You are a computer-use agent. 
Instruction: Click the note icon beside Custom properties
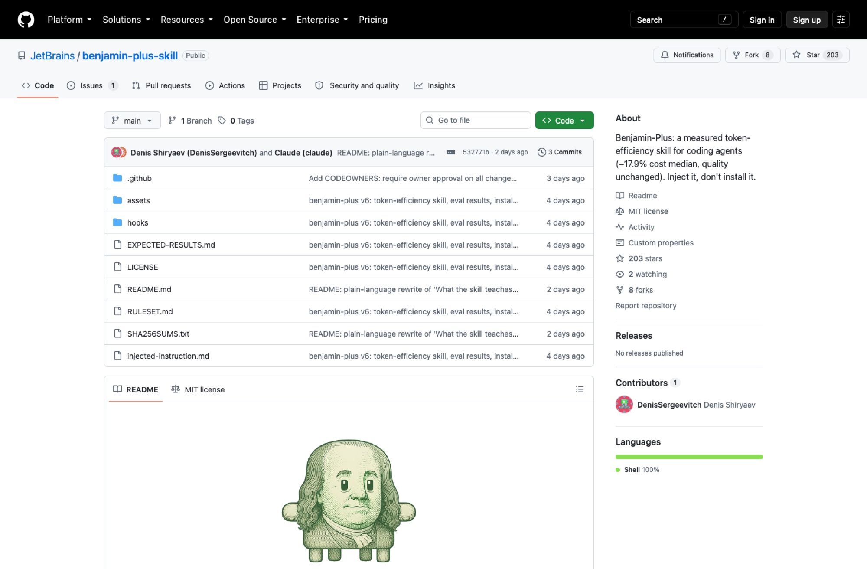click(620, 243)
